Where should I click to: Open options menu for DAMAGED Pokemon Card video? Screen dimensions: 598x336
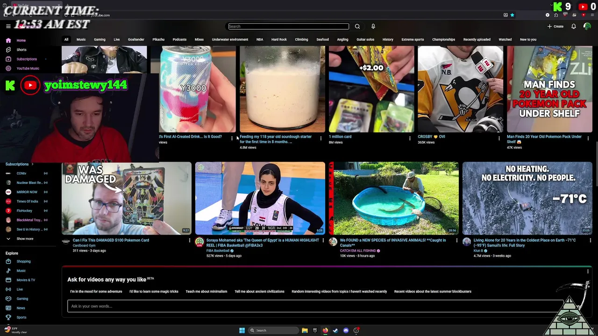(x=189, y=241)
